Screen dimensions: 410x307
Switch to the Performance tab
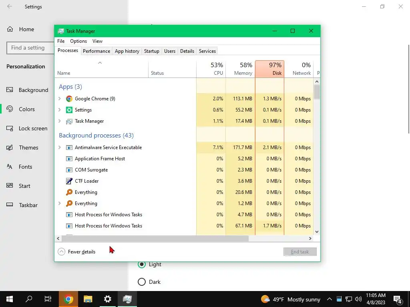click(x=96, y=51)
